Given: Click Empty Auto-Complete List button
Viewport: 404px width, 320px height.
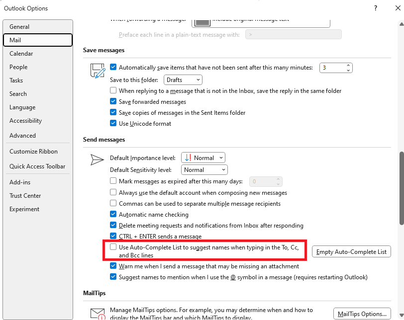Looking at the screenshot, I should (x=351, y=251).
